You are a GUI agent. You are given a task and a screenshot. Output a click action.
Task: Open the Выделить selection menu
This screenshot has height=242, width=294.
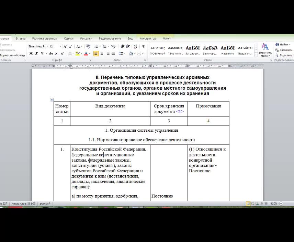pyautogui.click(x=284, y=55)
